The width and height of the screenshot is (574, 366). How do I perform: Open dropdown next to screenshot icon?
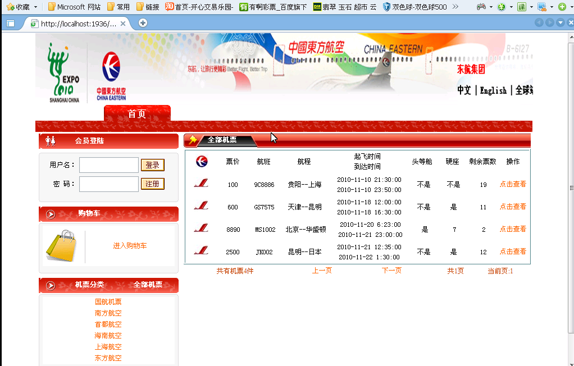(x=552, y=7)
